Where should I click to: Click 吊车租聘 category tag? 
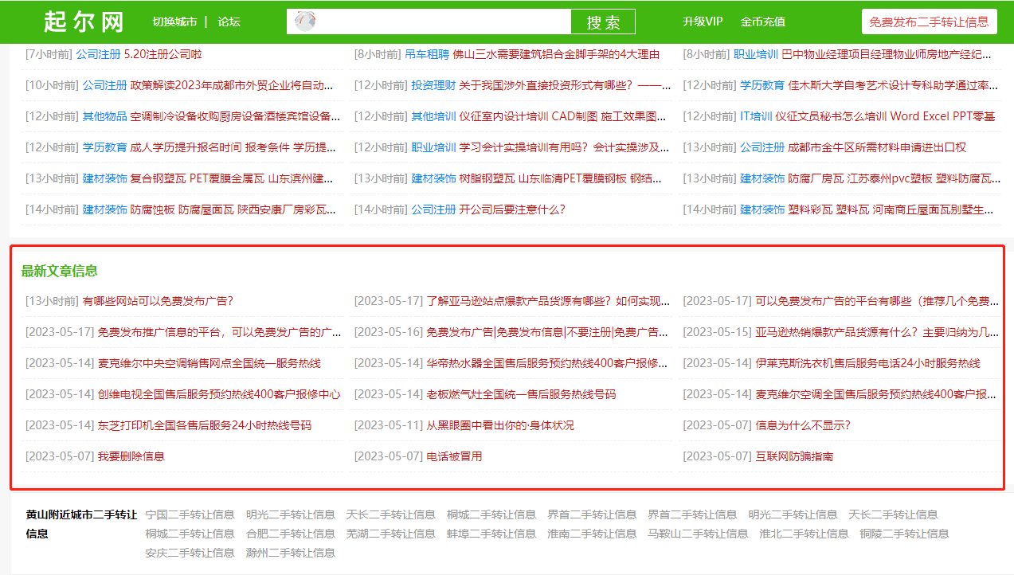(x=427, y=54)
